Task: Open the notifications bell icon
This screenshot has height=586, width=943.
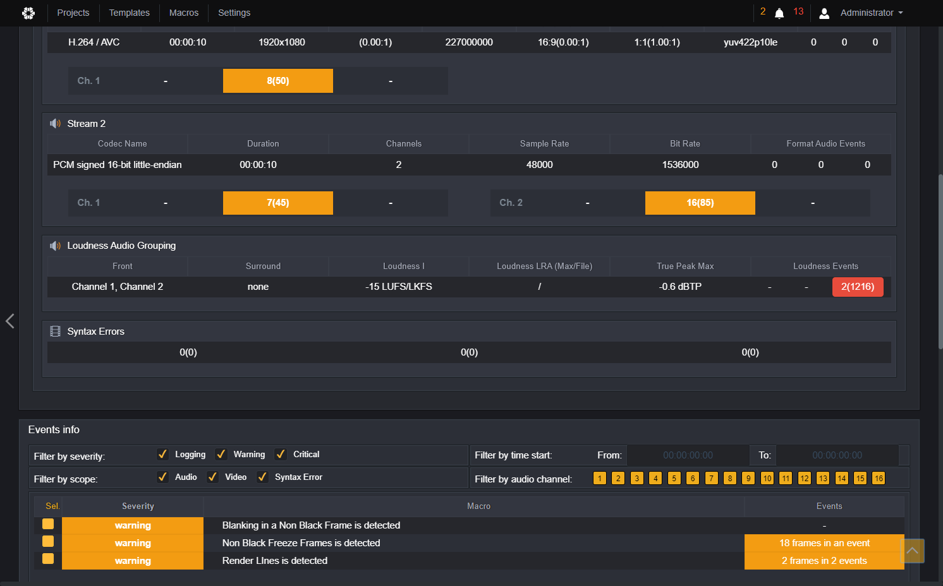Action: coord(779,13)
